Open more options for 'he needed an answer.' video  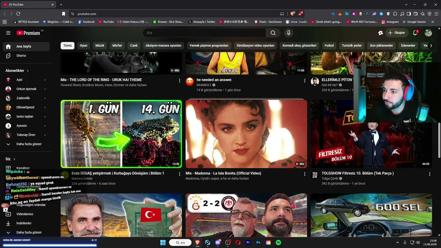(x=305, y=81)
